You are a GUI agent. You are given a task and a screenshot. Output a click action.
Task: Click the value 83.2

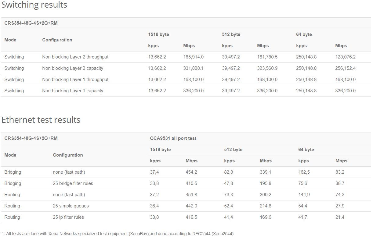(x=340, y=172)
